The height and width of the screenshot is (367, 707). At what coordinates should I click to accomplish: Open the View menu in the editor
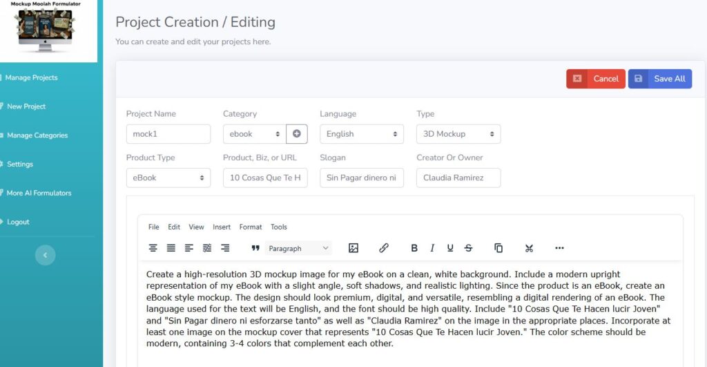pos(196,227)
